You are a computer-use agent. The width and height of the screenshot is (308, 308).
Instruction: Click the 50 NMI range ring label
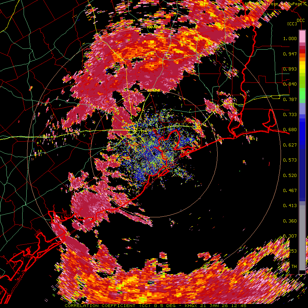point(154,91)
